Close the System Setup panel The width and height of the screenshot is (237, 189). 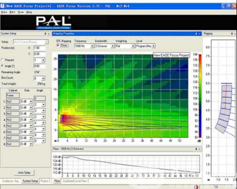coord(48,34)
